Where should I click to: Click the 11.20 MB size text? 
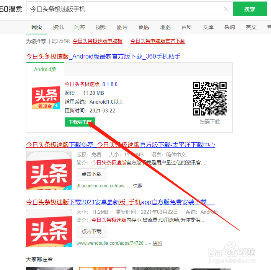tap(93, 93)
